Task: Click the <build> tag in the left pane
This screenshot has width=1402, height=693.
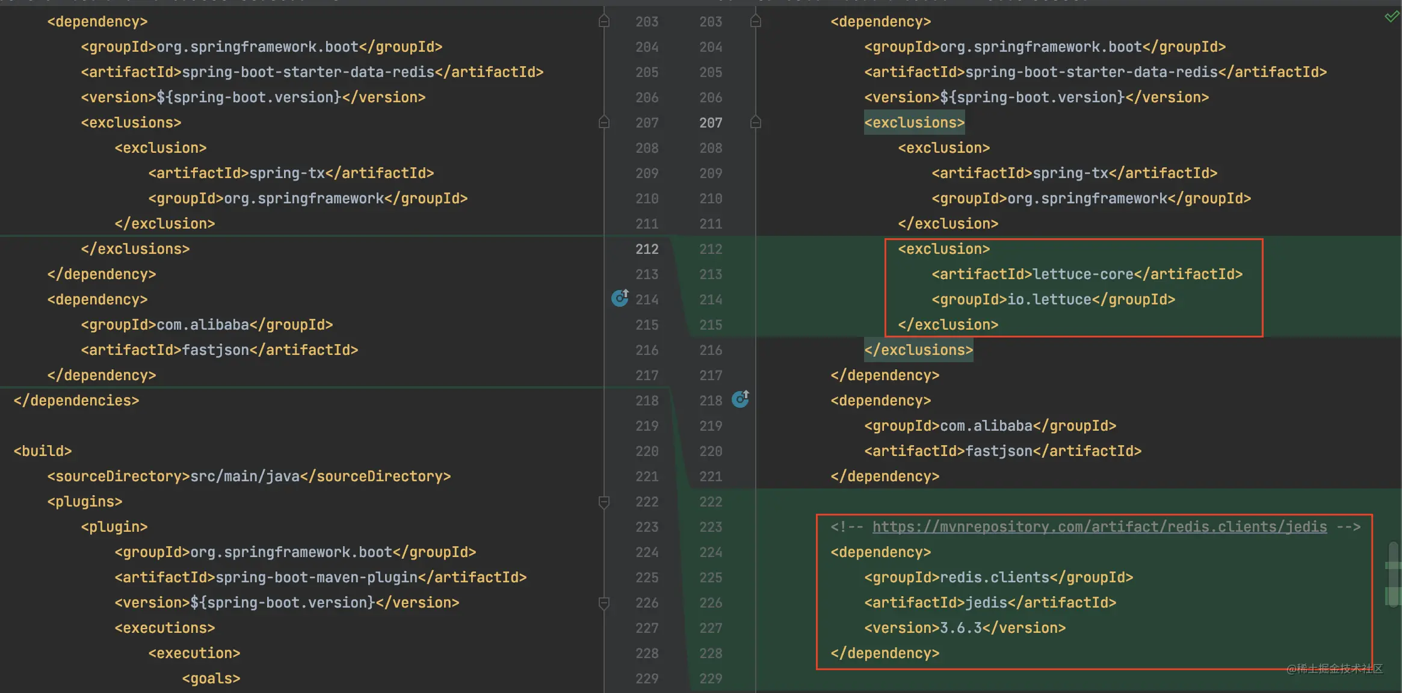Action: [43, 451]
